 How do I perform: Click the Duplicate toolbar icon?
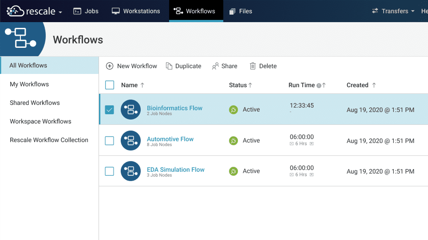click(169, 66)
